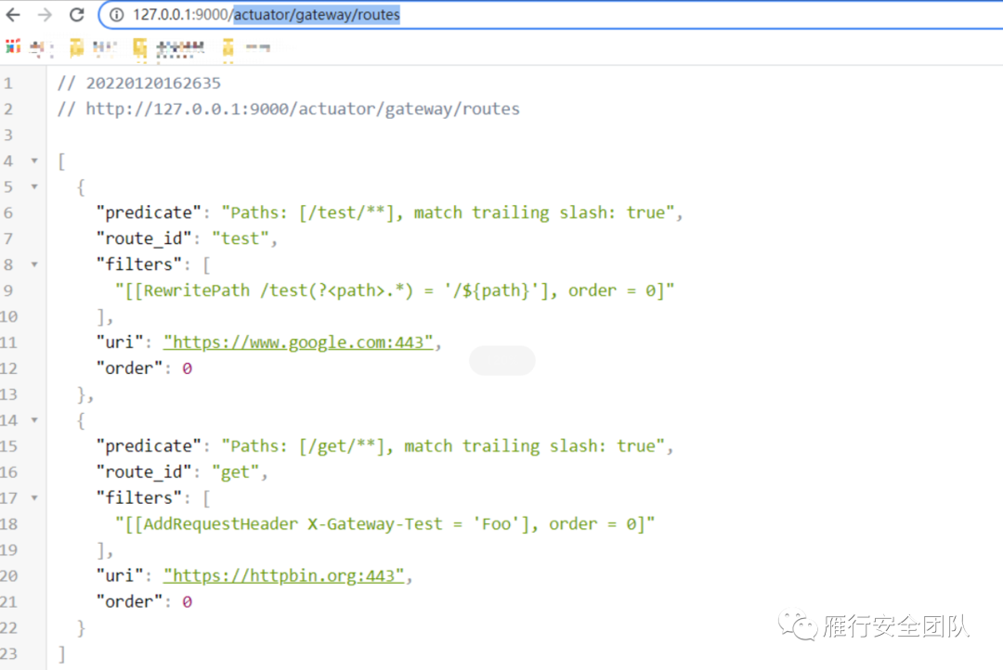The height and width of the screenshot is (670, 1003).
Task: Collapse the first route object on line 5
Action: click(34, 187)
